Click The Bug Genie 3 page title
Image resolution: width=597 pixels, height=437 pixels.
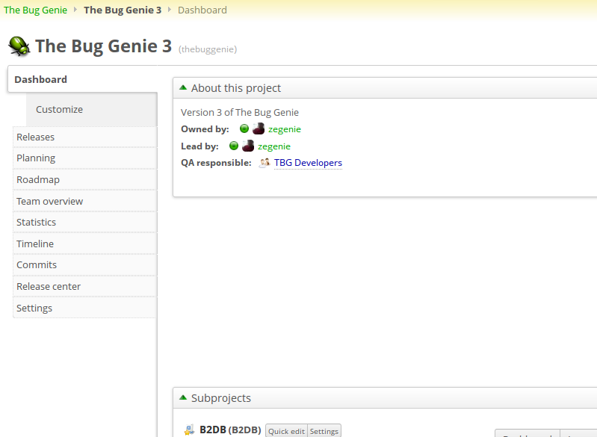point(104,46)
